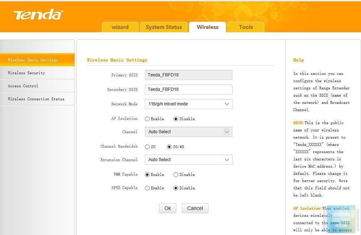Switch to System Status tab
The image size is (361, 235).
(x=164, y=27)
